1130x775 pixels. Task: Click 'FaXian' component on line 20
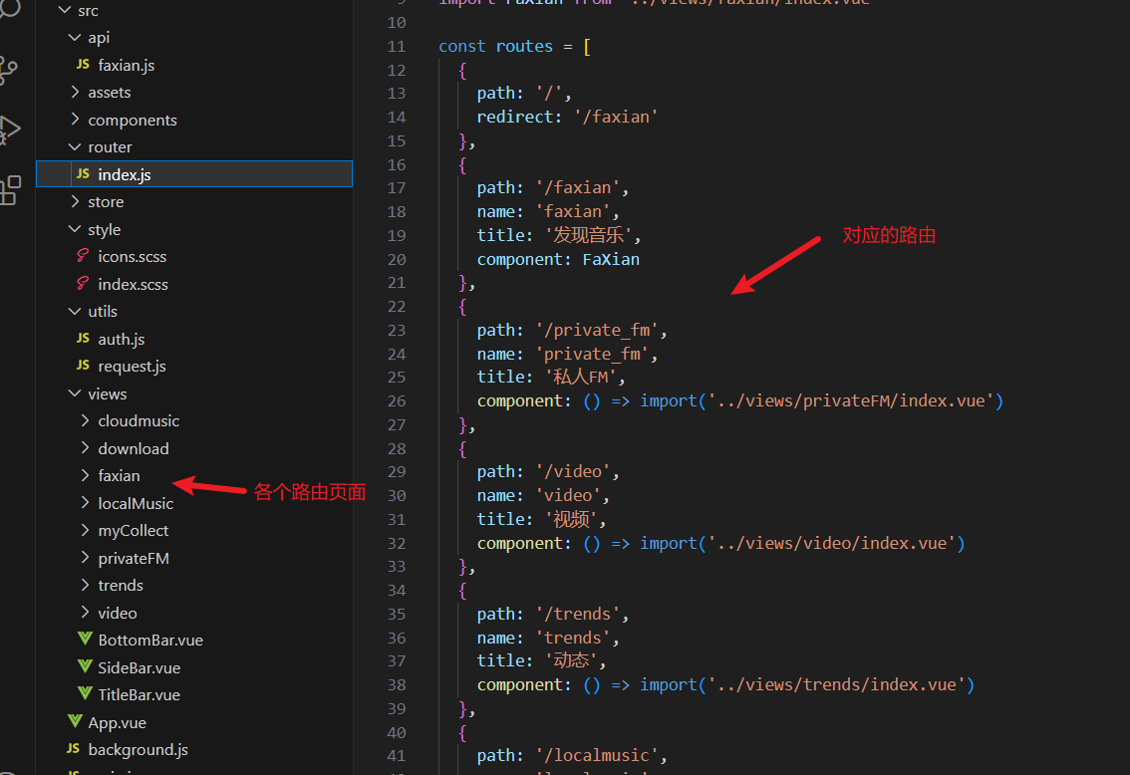[611, 259]
